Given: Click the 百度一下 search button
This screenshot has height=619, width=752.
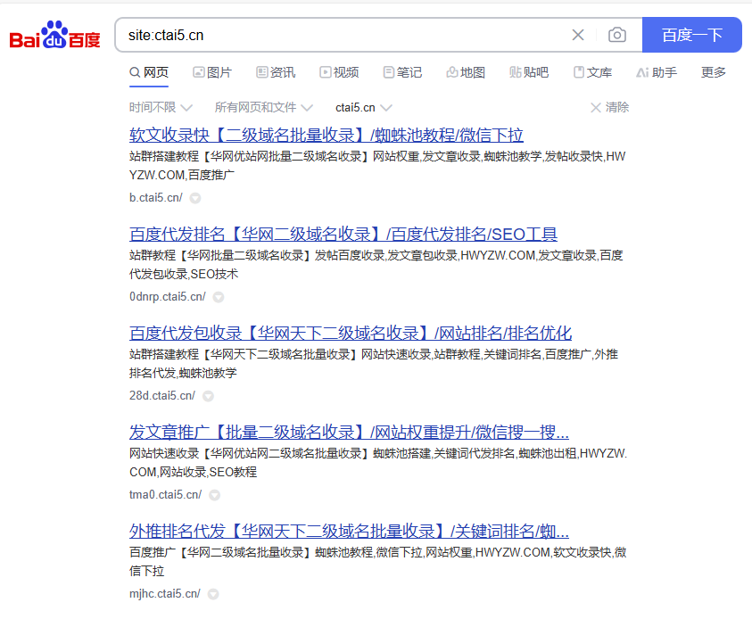Looking at the screenshot, I should (x=692, y=35).
